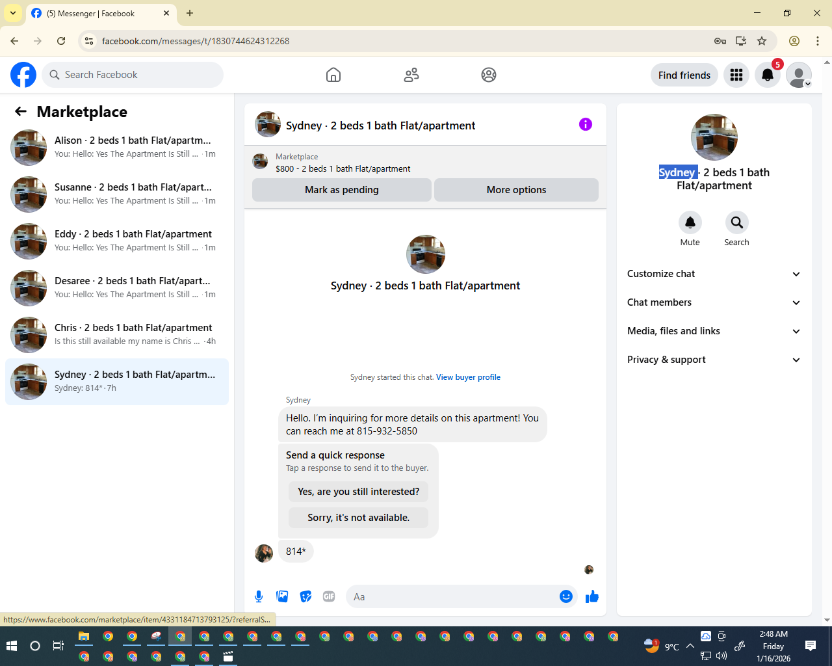Open the notifications bell with badge 5
832x666 pixels.
(768, 75)
